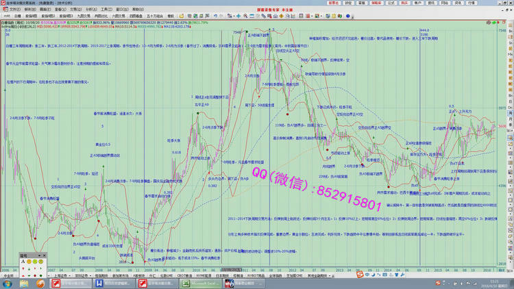Open the 文件(F) menu

[x=15, y=9]
